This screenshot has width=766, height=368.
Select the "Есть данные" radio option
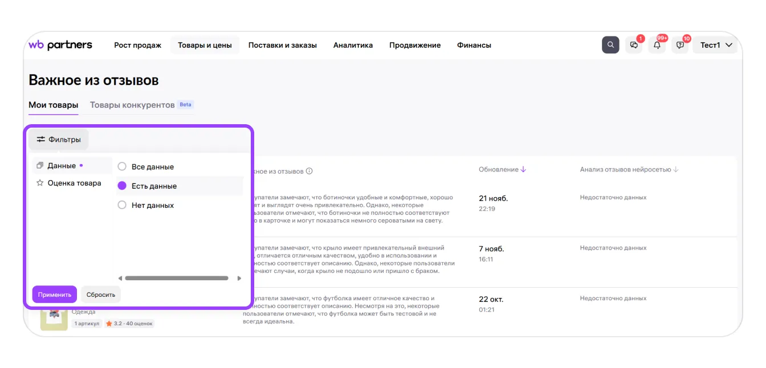[122, 186]
